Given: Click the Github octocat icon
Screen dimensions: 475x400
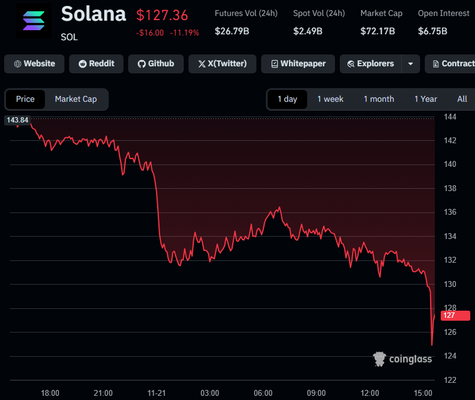Looking at the screenshot, I should (142, 64).
